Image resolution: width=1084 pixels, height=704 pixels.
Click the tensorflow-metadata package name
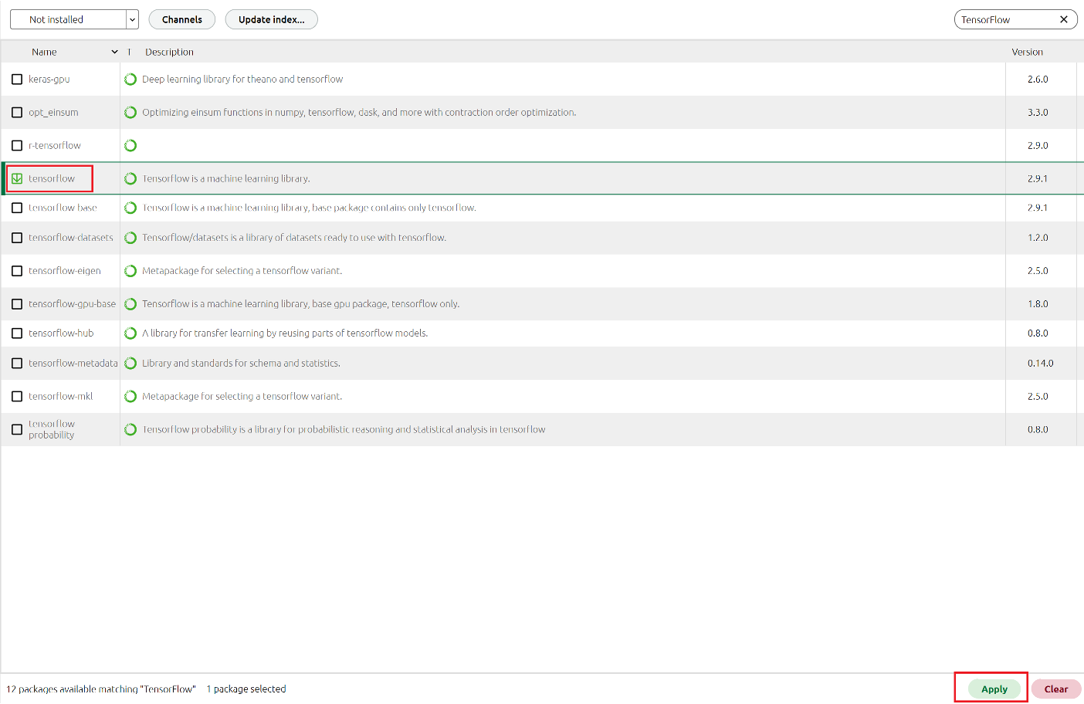pos(73,364)
